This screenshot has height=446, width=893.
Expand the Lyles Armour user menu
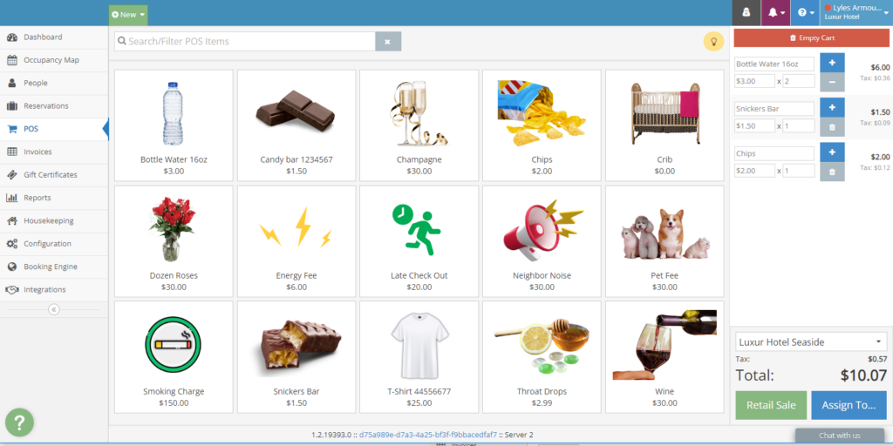(856, 12)
